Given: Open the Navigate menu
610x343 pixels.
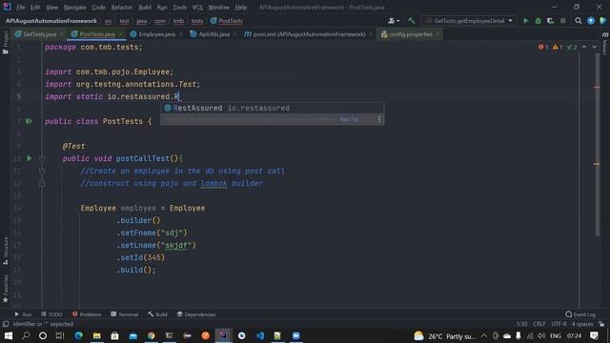Looking at the screenshot, I should click(x=74, y=8).
